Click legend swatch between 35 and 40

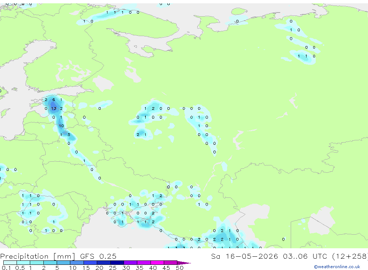pos(144,263)
